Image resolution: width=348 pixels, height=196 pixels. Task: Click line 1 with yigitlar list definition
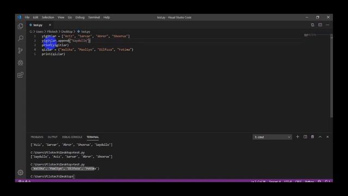(x=86, y=36)
